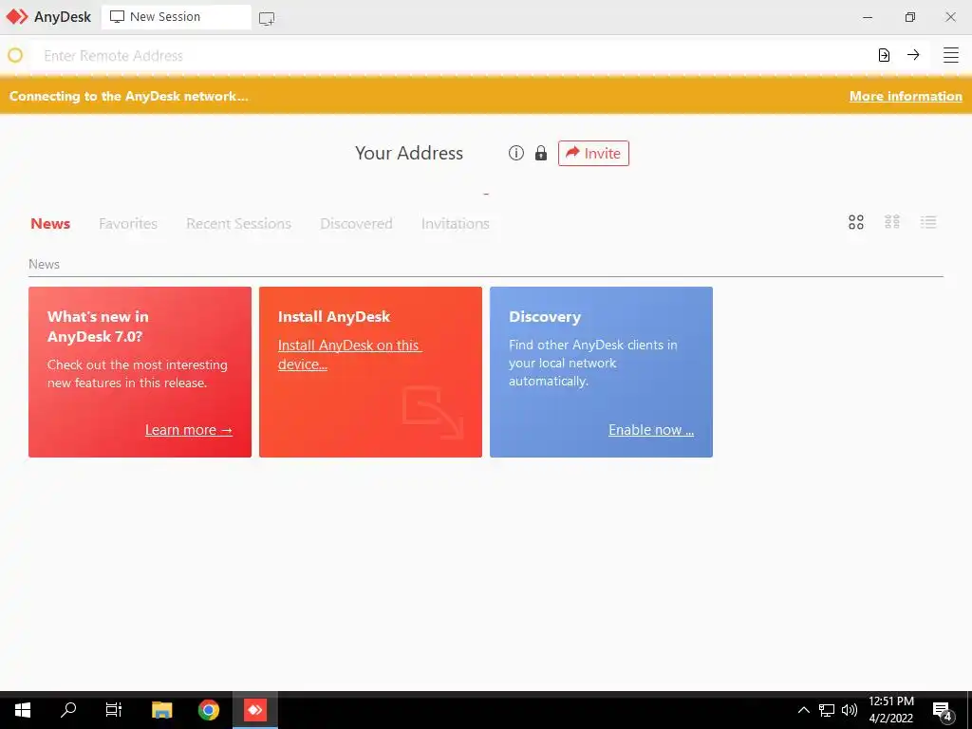Select the Favorites tab
This screenshot has width=972, height=729.
[x=128, y=223]
